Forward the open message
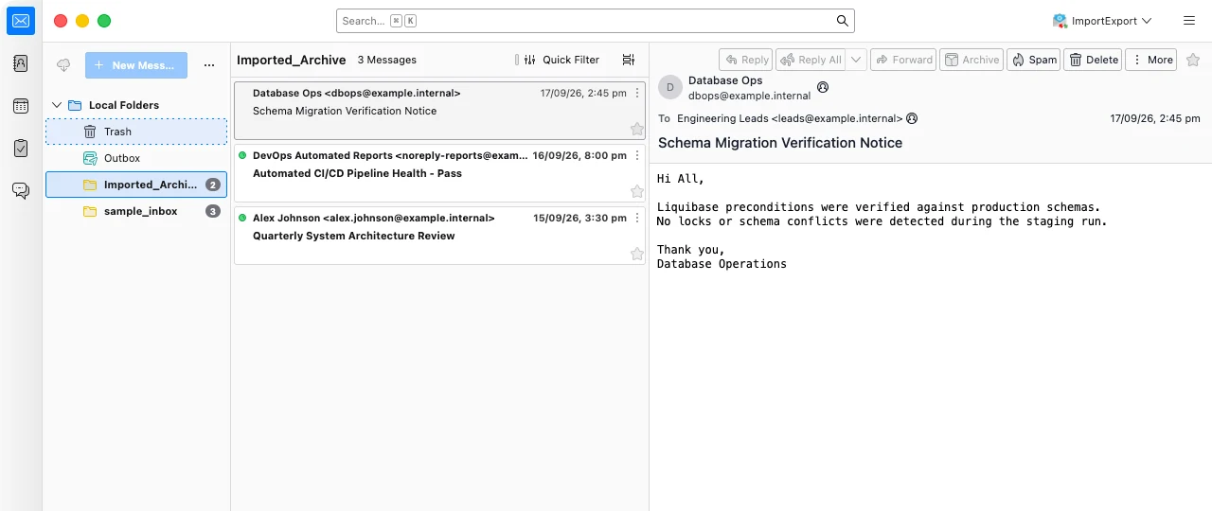Image resolution: width=1212 pixels, height=511 pixels. click(903, 60)
